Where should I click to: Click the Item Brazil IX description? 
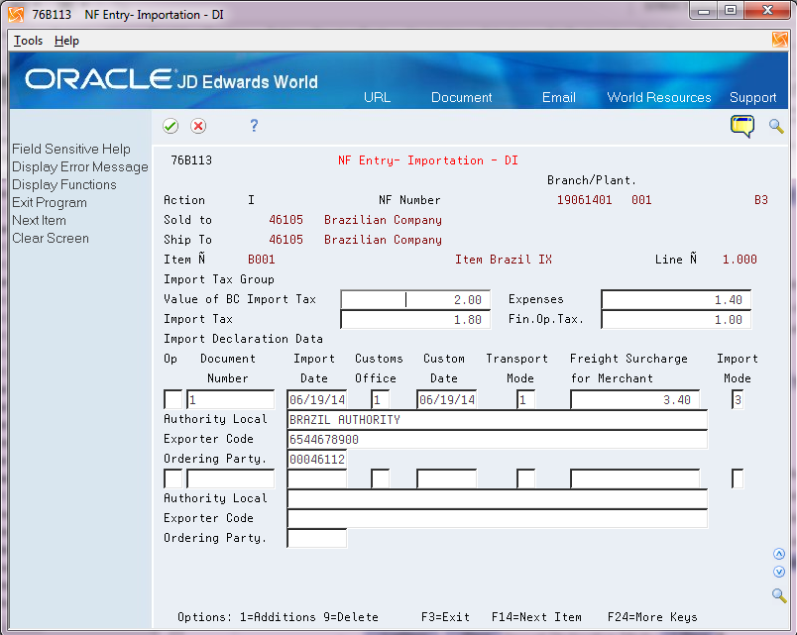pyautogui.click(x=504, y=260)
